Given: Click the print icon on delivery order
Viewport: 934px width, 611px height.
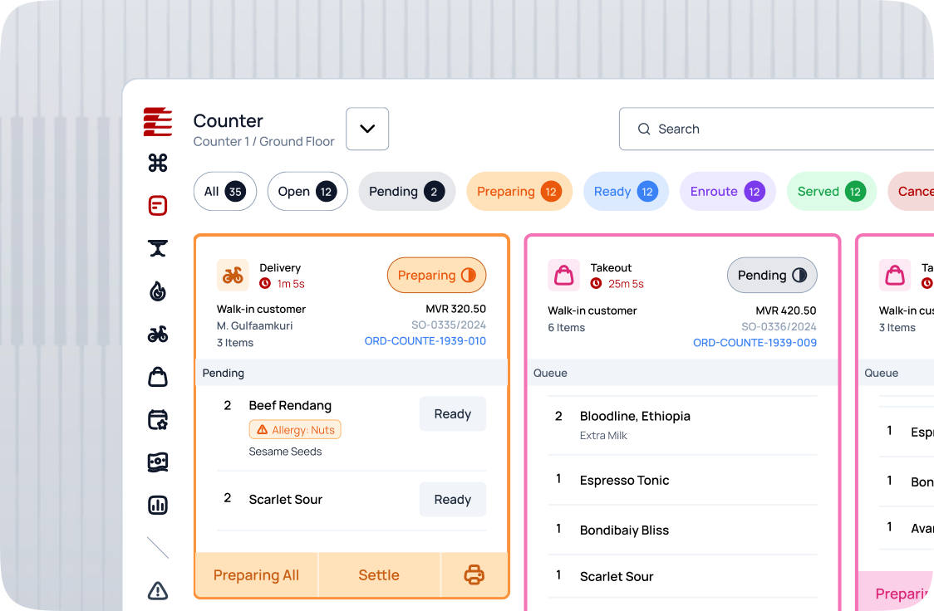Looking at the screenshot, I should click(x=474, y=575).
